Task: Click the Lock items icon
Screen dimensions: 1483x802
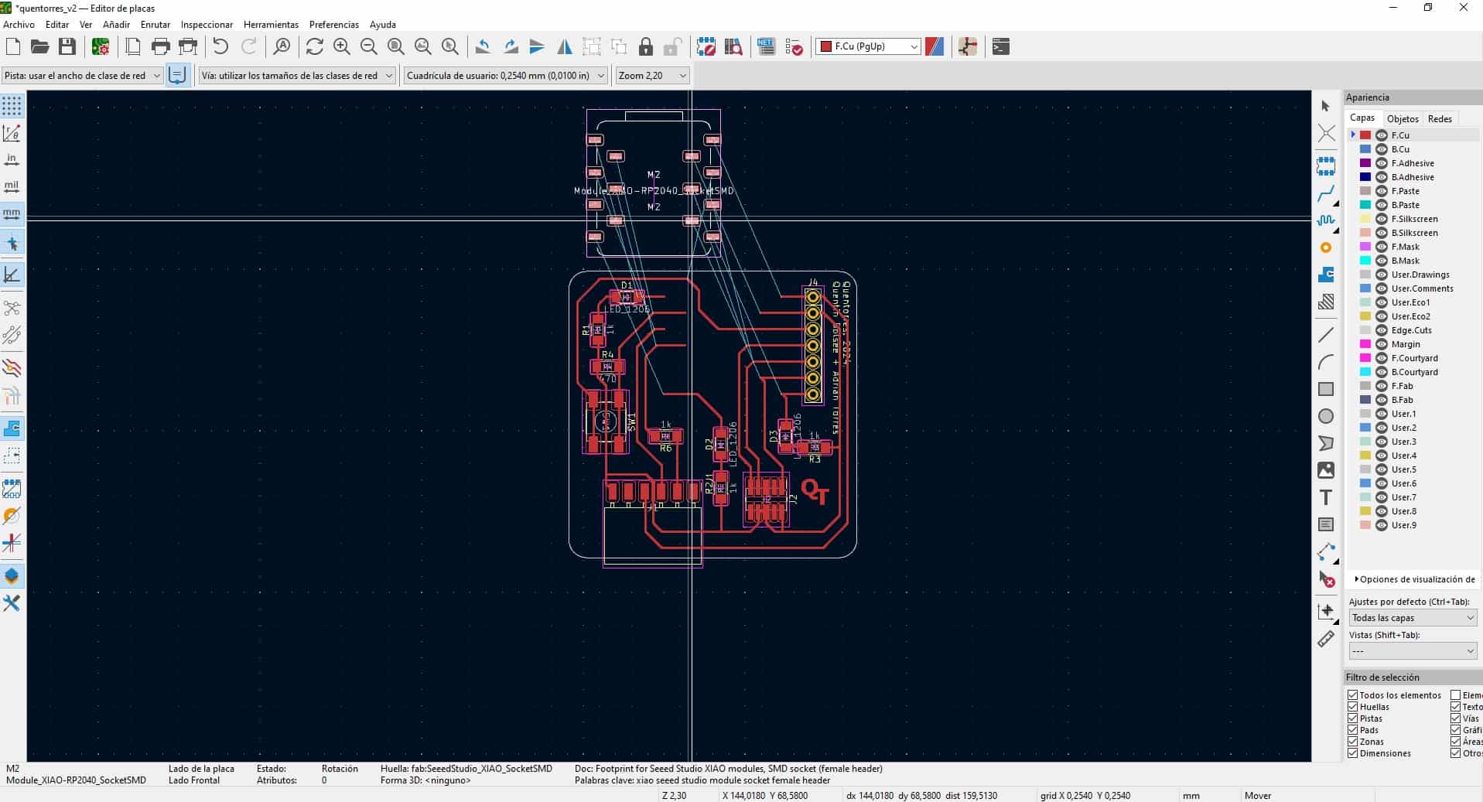Action: click(646, 46)
